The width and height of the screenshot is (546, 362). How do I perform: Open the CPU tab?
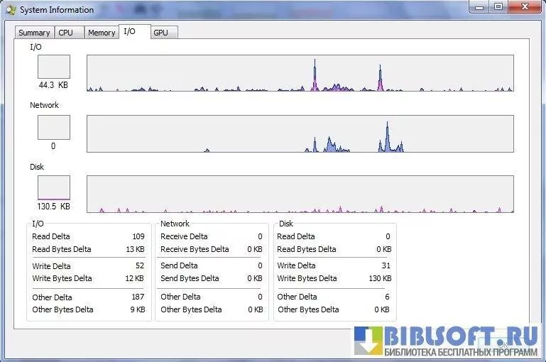click(x=66, y=33)
